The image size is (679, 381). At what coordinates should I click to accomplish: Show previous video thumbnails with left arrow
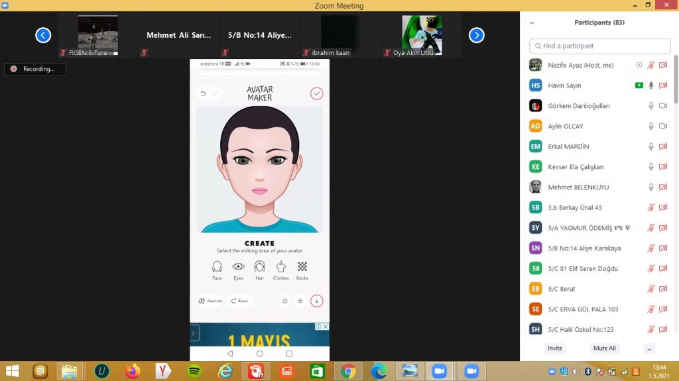pos(43,36)
